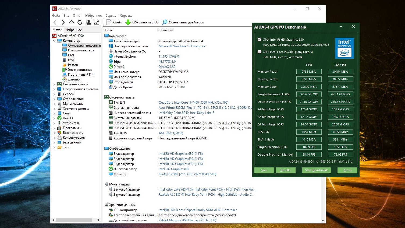Open the Microsoft Windows 10 Enterprise link
The height and width of the screenshot is (228, 405).
click(x=182, y=46)
